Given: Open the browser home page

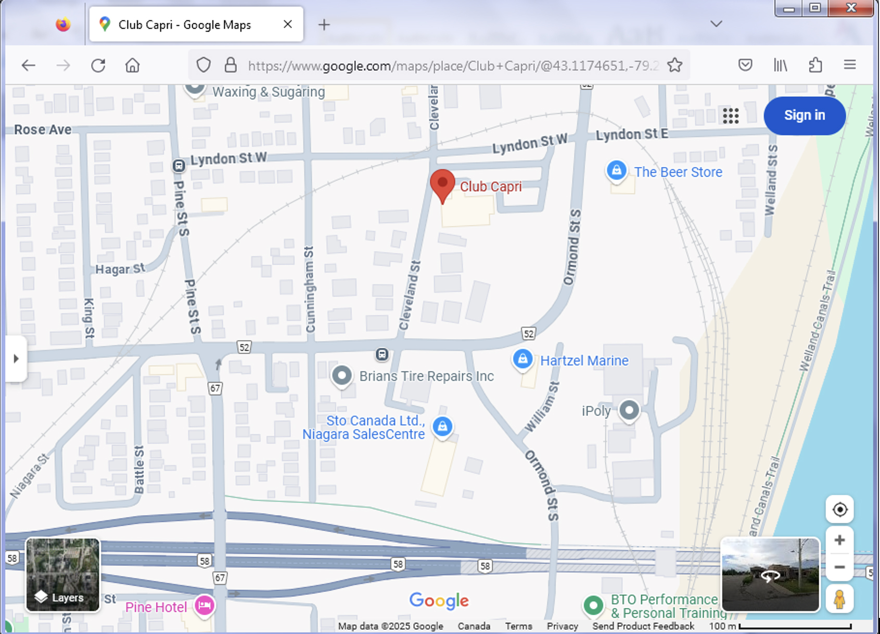Looking at the screenshot, I should click(132, 65).
